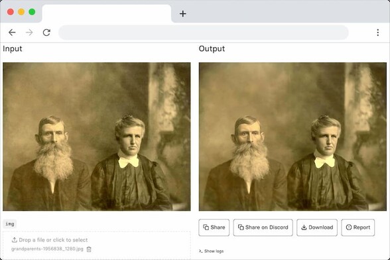The width and height of the screenshot is (390, 260).
Task: Click the green maximize window button
Action: (x=32, y=12)
